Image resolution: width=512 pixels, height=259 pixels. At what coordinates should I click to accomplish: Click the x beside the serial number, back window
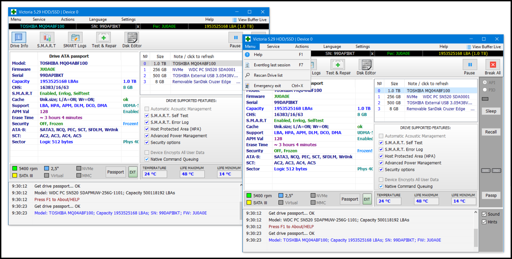[x=138, y=26]
